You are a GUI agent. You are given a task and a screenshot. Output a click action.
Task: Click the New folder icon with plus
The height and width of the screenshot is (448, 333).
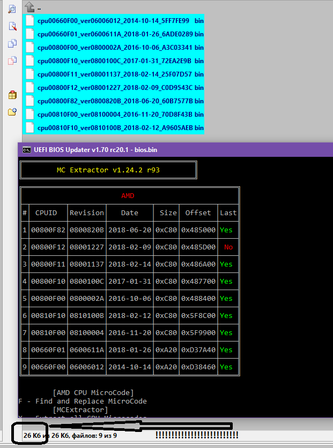[x=12, y=112]
